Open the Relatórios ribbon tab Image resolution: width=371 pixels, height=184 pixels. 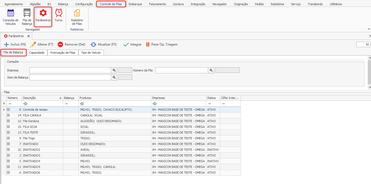click(x=277, y=4)
